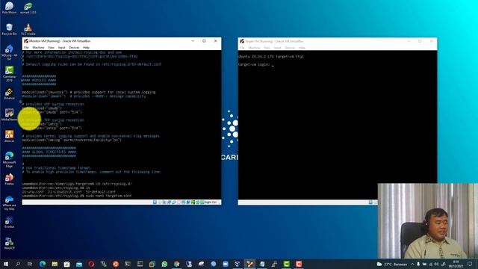Screen dimensions: 478x269
Task: Open the Machine menu in Target-VM window
Action: (254, 48)
